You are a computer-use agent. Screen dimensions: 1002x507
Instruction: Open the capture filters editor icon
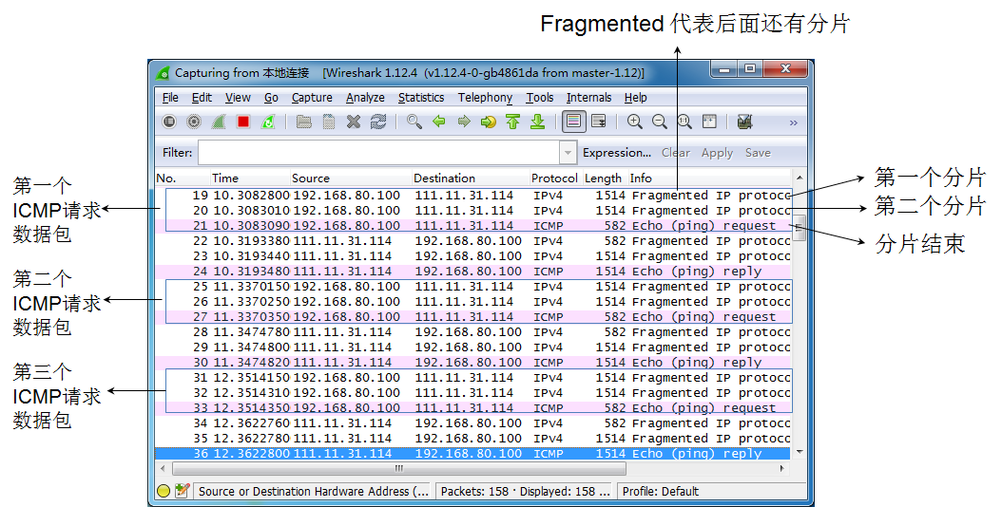coord(744,122)
